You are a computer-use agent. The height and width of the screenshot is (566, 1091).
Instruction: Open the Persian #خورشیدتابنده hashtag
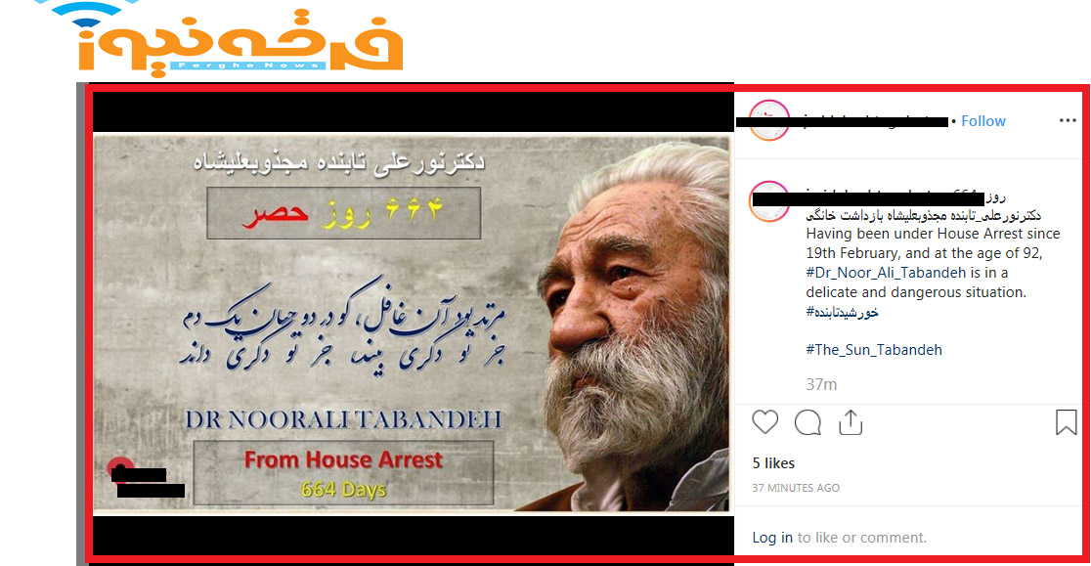tap(842, 312)
